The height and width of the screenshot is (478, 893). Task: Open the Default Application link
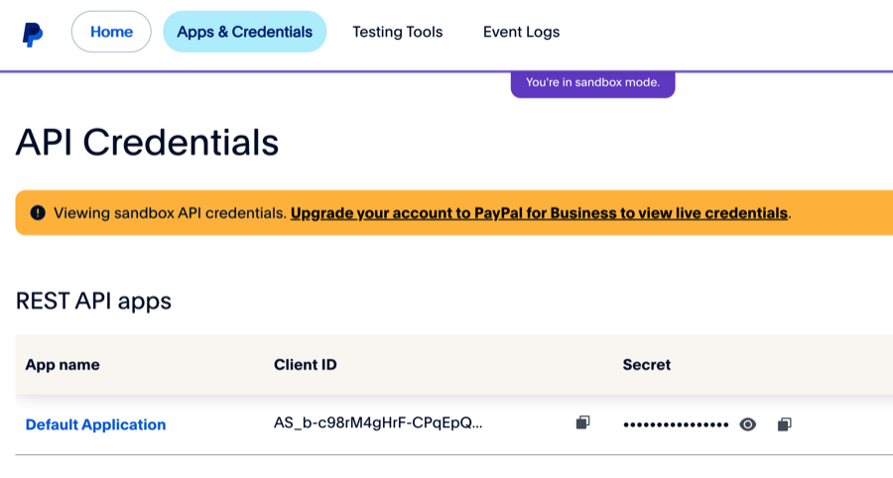95,424
